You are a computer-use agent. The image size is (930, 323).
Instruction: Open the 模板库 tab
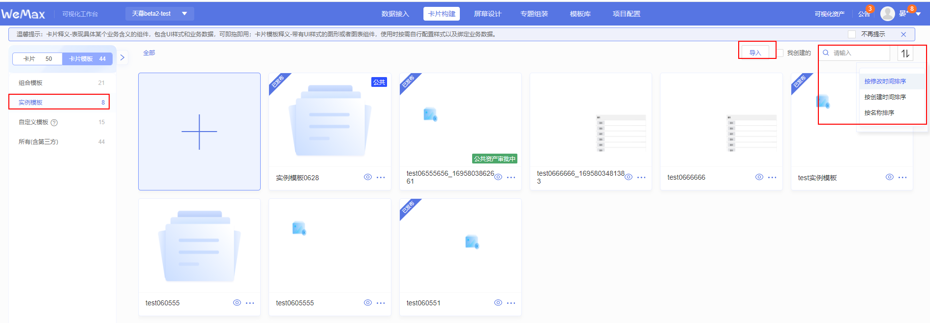580,14
